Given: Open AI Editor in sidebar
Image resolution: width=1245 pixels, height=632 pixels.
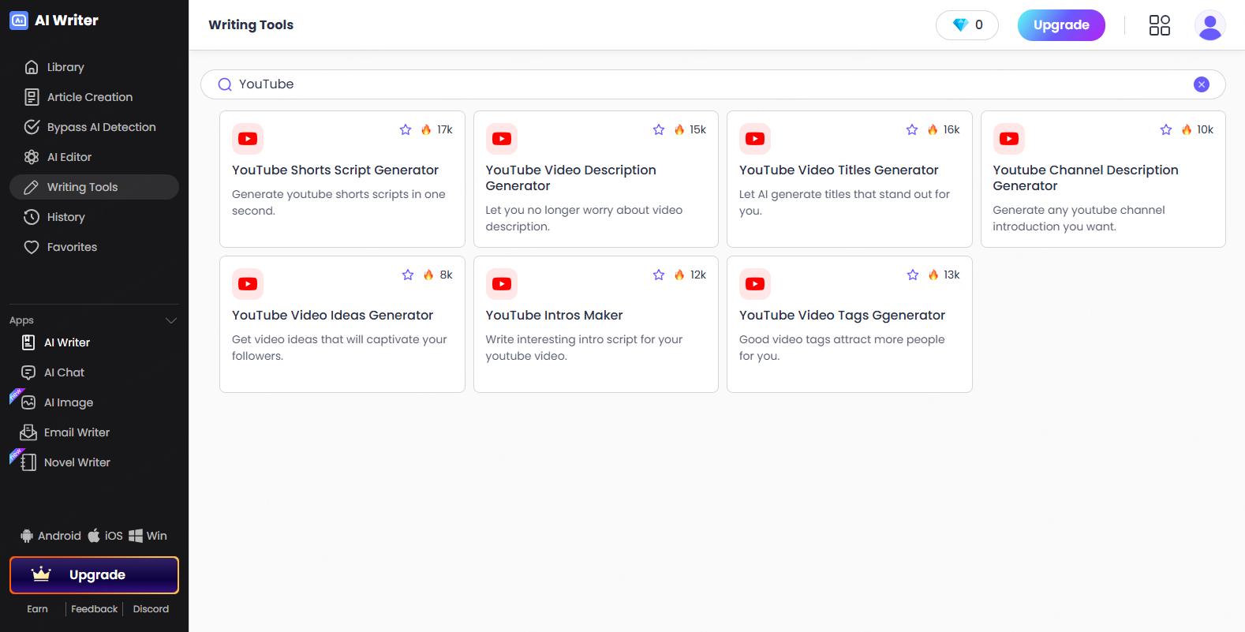Looking at the screenshot, I should (94, 157).
